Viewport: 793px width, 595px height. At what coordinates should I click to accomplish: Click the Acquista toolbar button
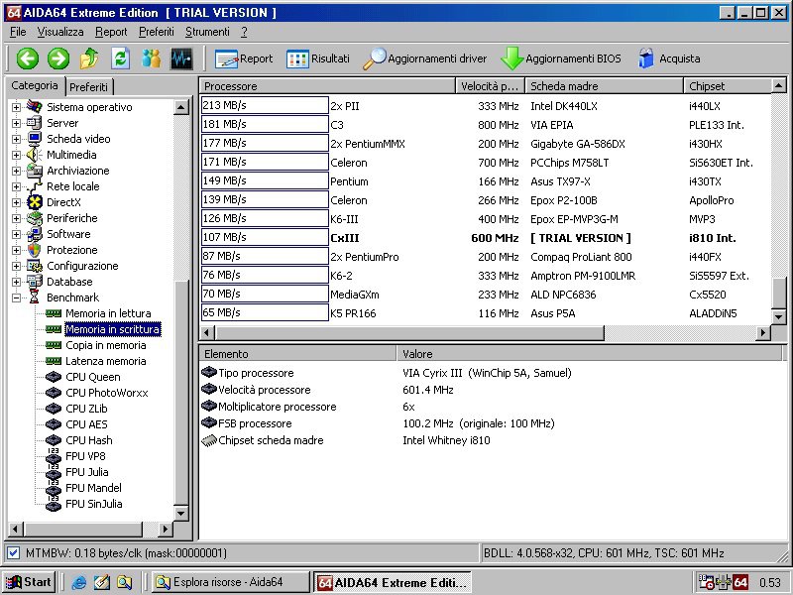tap(668, 59)
